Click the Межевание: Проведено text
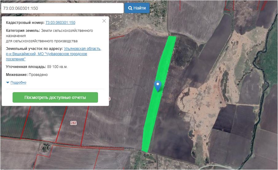 (x=27, y=75)
